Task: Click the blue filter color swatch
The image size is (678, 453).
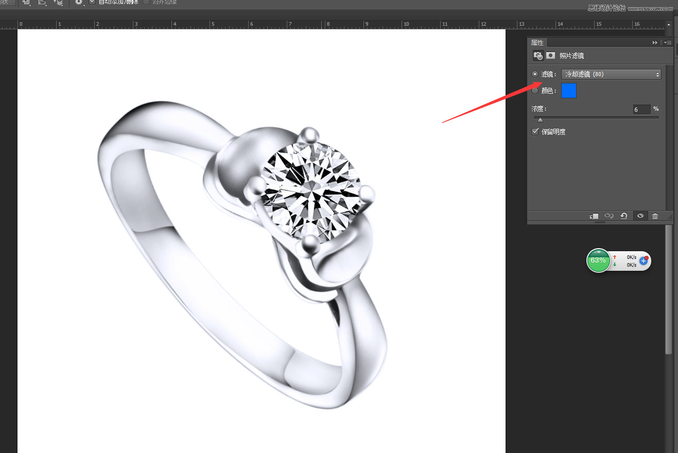Action: coord(569,91)
